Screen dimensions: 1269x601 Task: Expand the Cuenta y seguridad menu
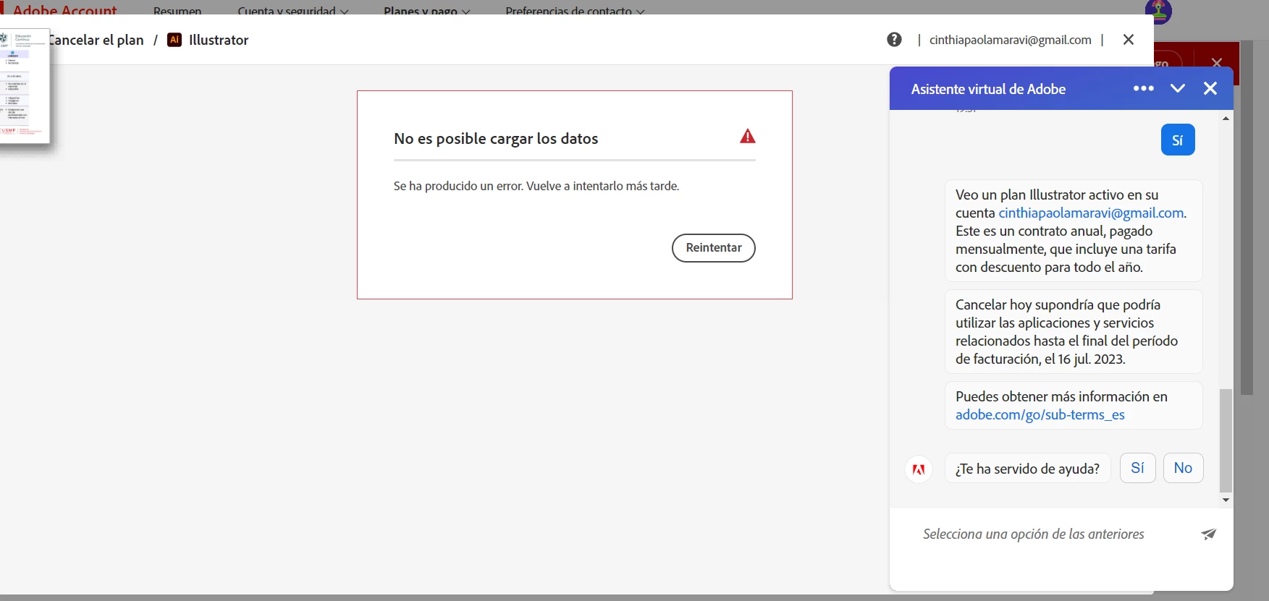(x=292, y=10)
